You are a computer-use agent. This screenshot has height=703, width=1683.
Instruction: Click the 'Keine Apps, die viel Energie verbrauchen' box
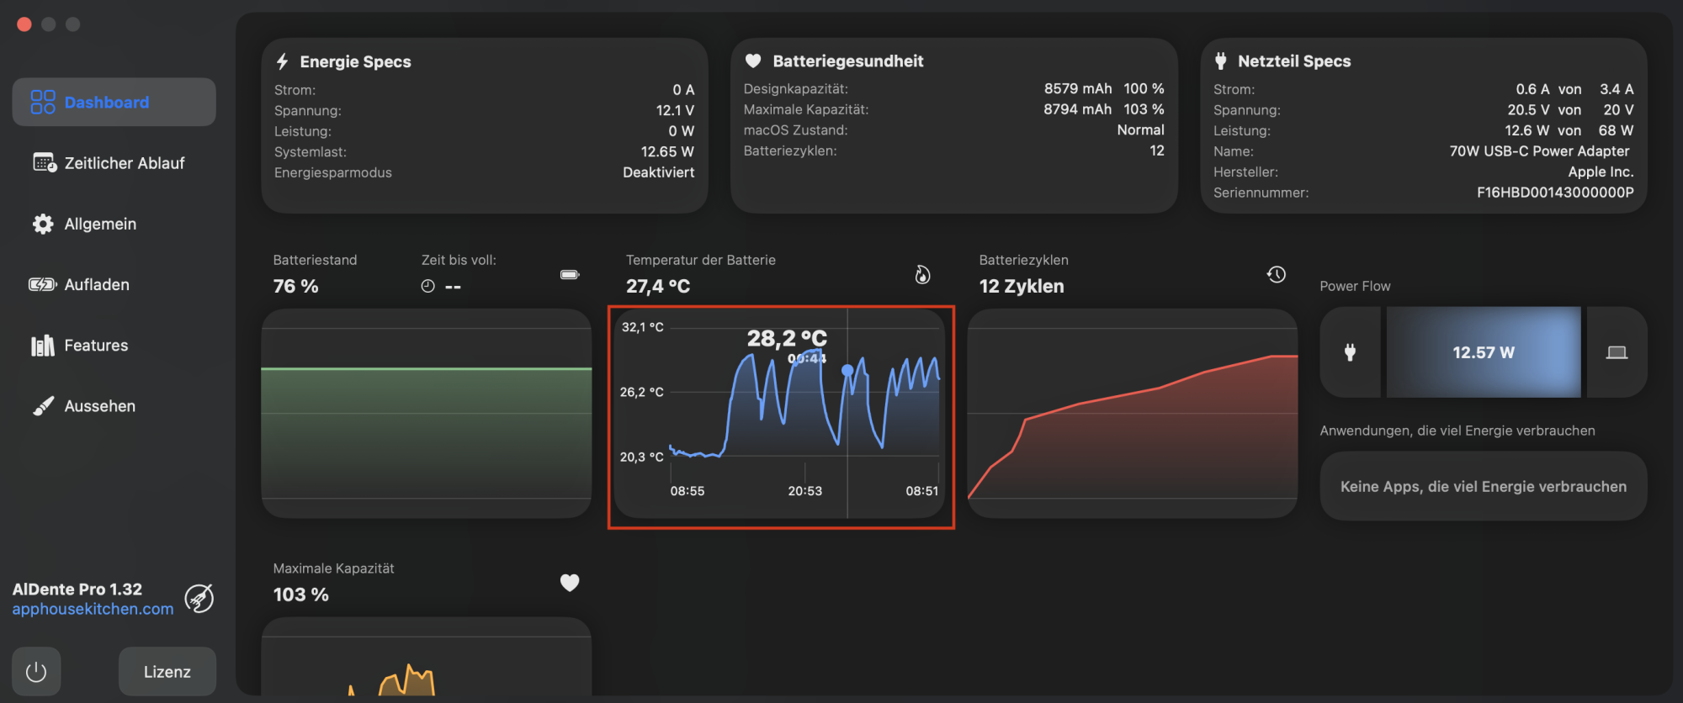click(1484, 486)
